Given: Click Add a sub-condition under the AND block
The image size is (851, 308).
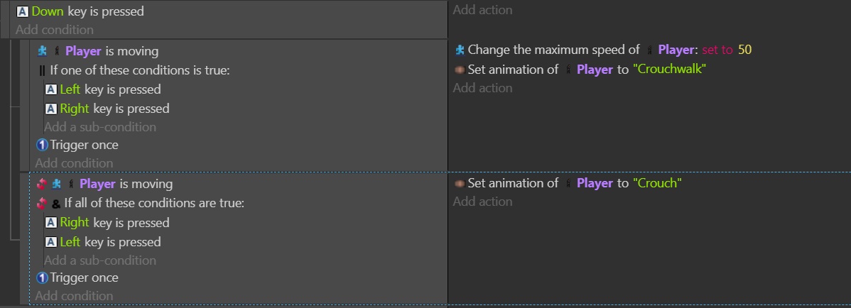Looking at the screenshot, I should [x=100, y=260].
